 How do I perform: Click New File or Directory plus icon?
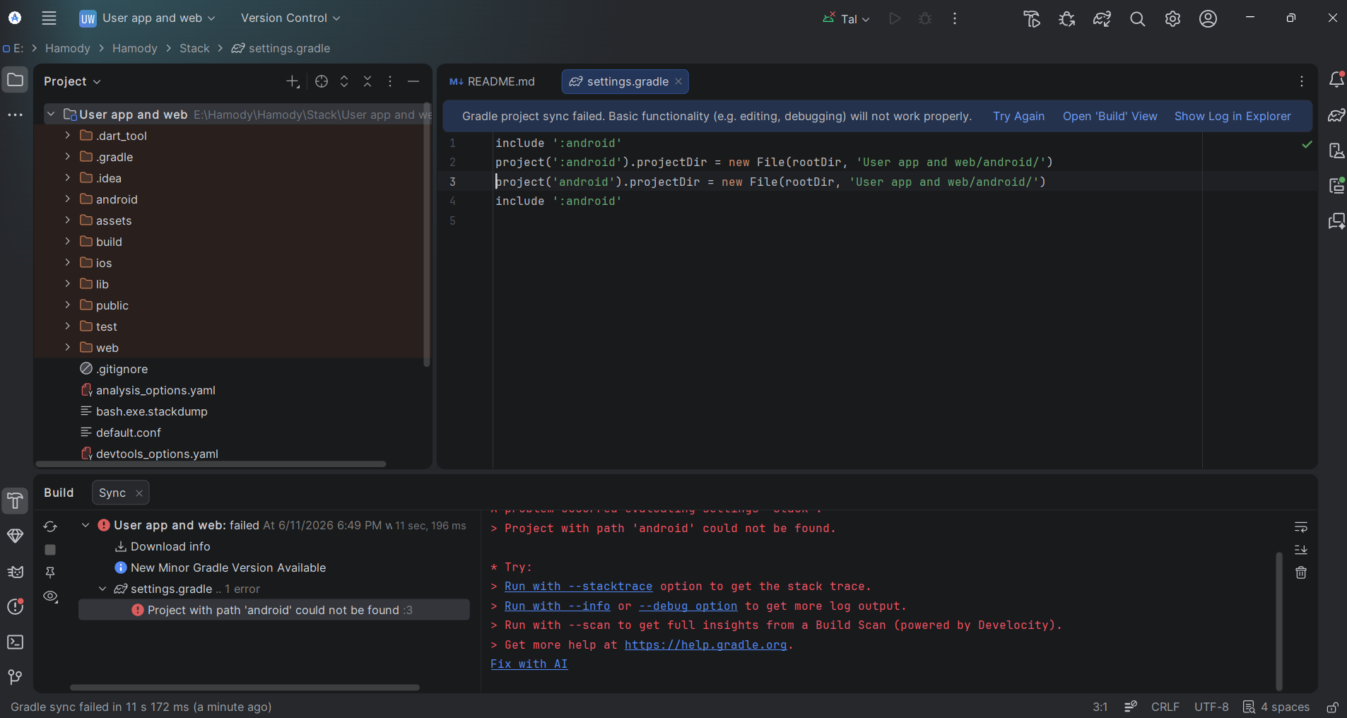pos(293,81)
